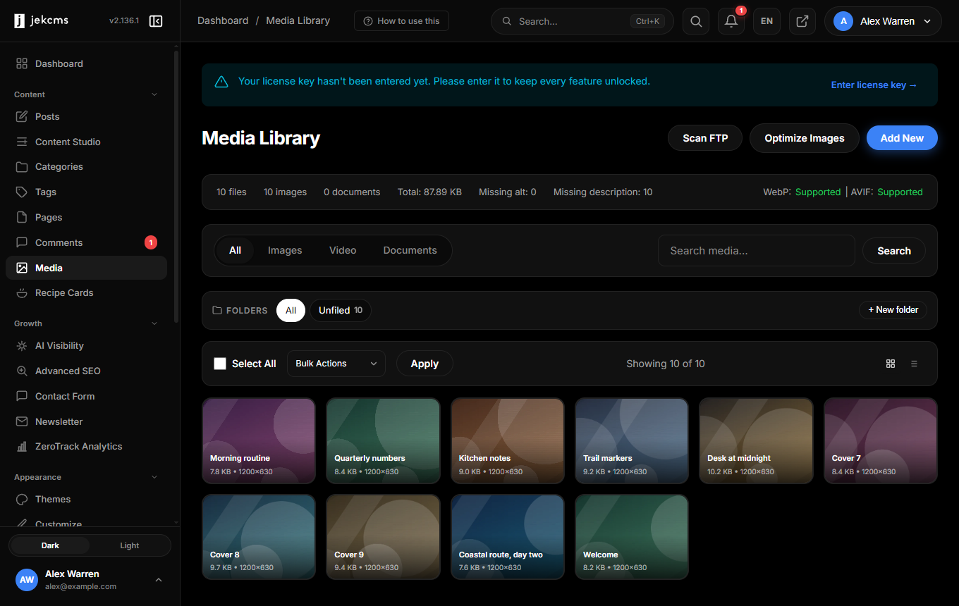Click the sidebar scrollbar
Viewport: 959px width, 606px height.
pos(176,187)
